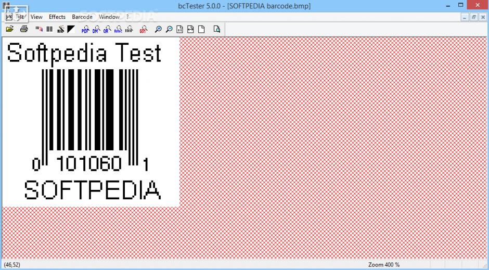Click the document icon left of File
The width and height of the screenshot is (489, 270).
tap(9, 17)
